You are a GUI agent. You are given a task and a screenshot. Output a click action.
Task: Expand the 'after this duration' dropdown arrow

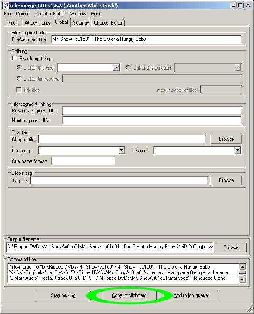point(237,68)
